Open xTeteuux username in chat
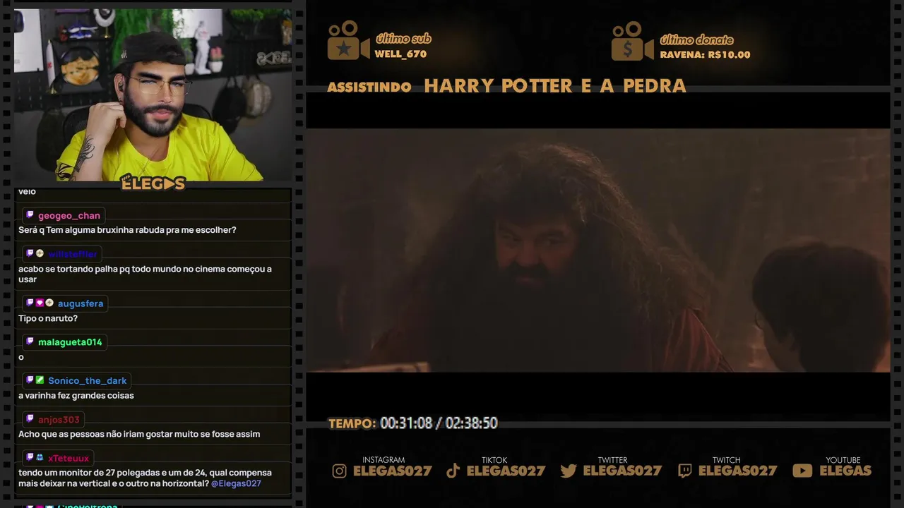The image size is (904, 508). [x=69, y=459]
